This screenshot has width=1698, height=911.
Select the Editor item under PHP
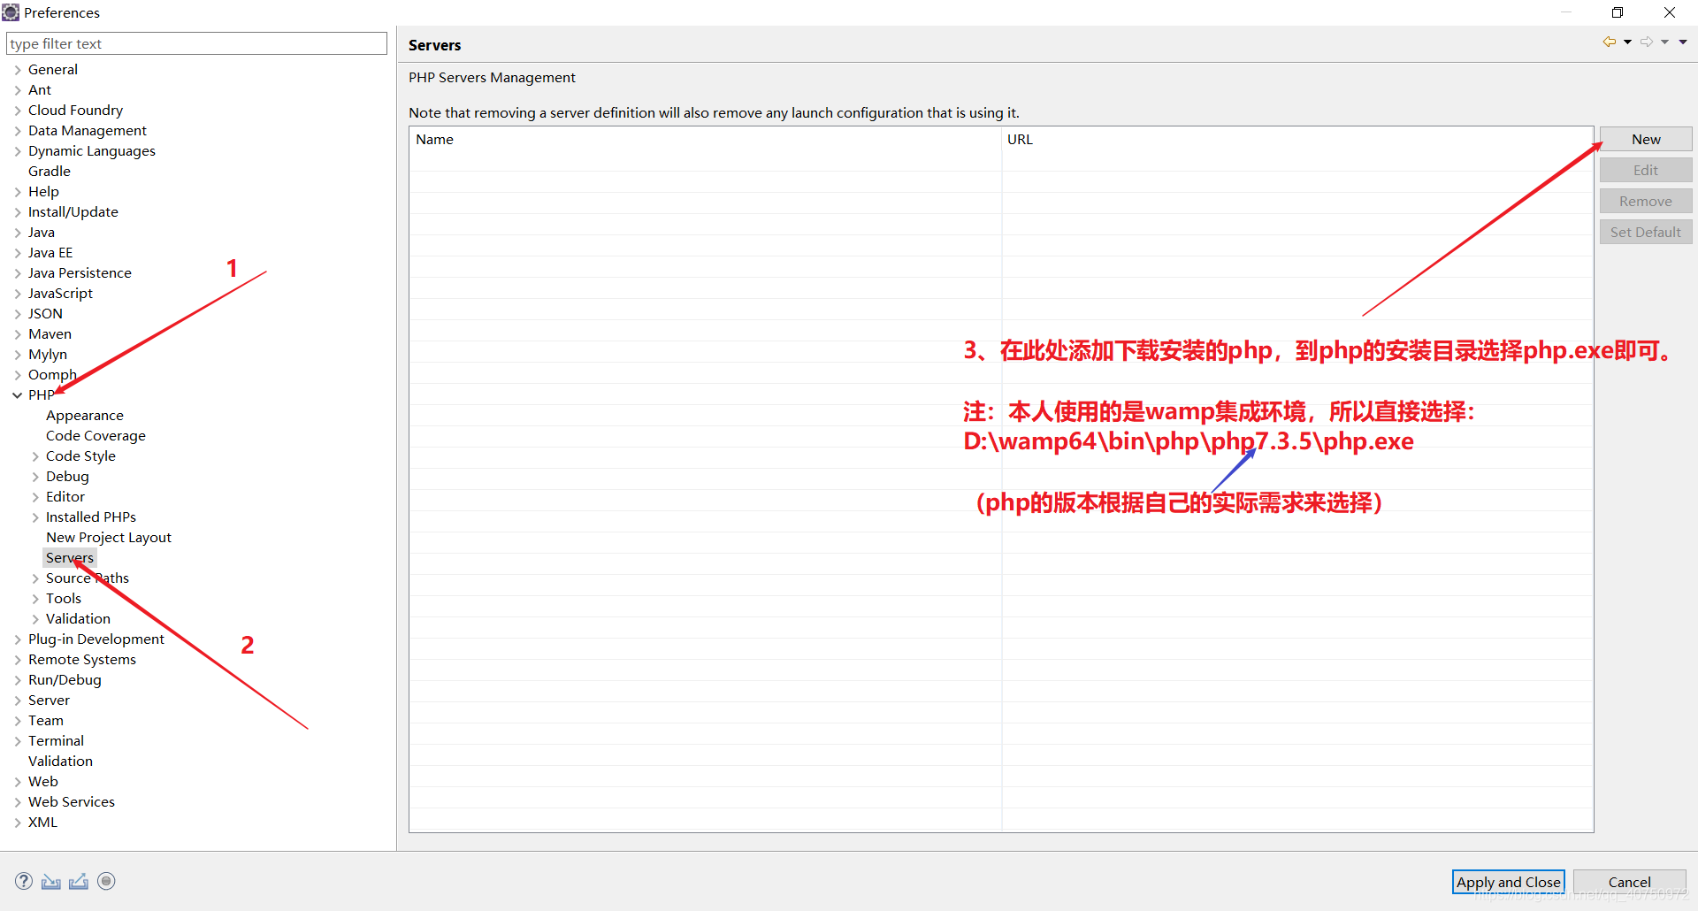coord(65,497)
